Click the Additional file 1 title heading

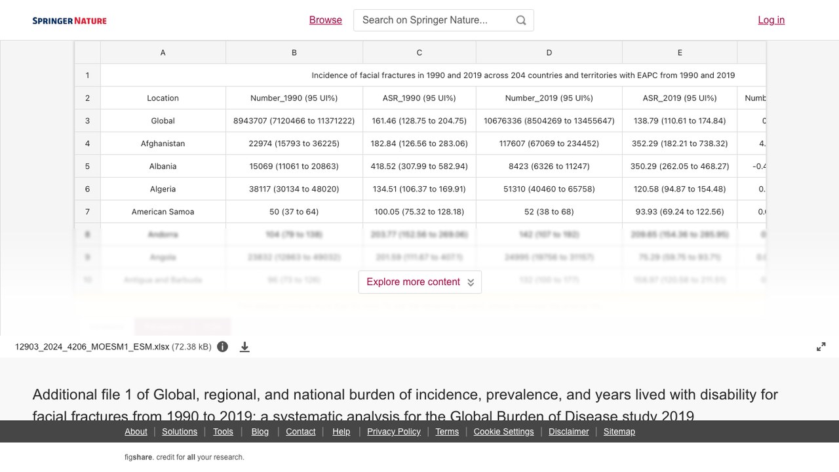[405, 405]
